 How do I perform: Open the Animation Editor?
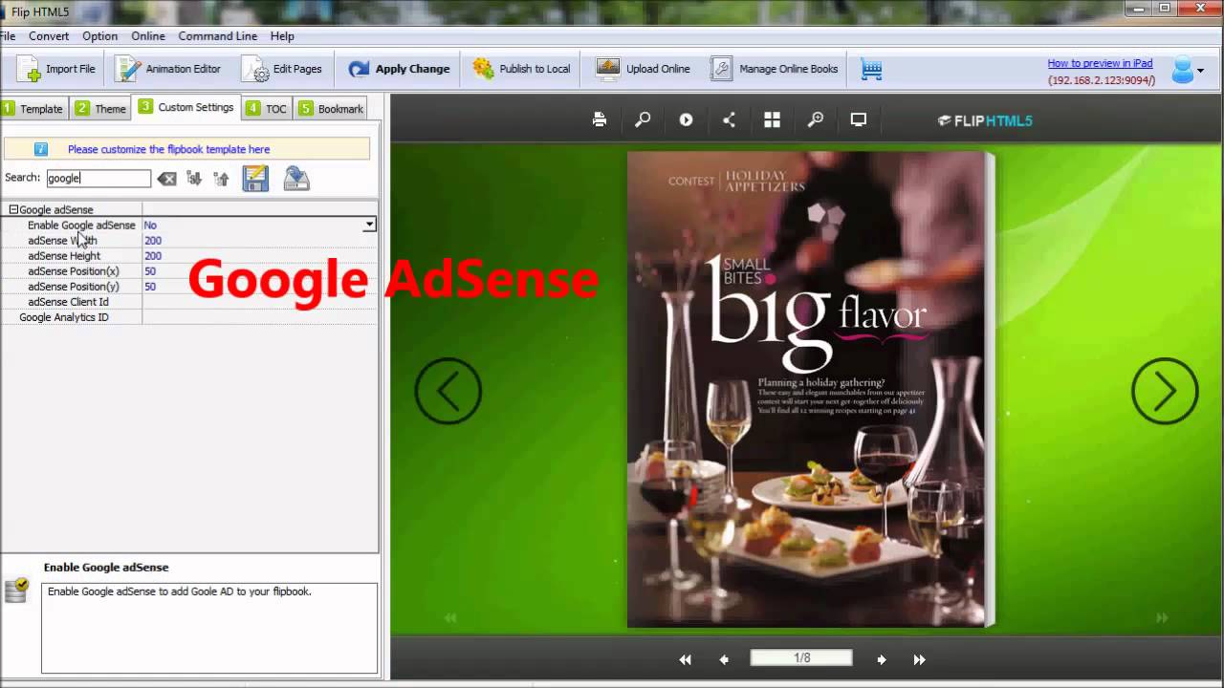167,70
